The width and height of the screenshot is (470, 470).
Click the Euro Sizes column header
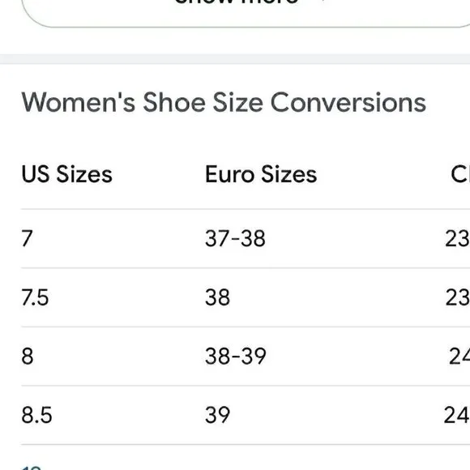coord(261,174)
